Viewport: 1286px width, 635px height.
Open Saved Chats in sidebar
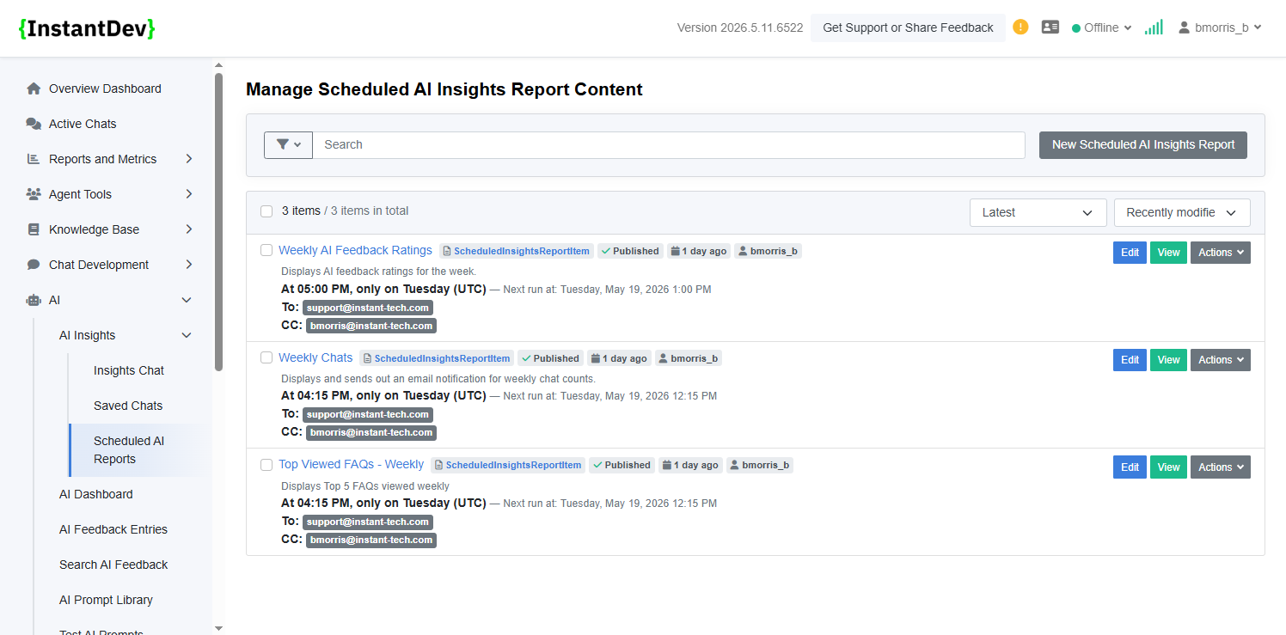coord(128,406)
